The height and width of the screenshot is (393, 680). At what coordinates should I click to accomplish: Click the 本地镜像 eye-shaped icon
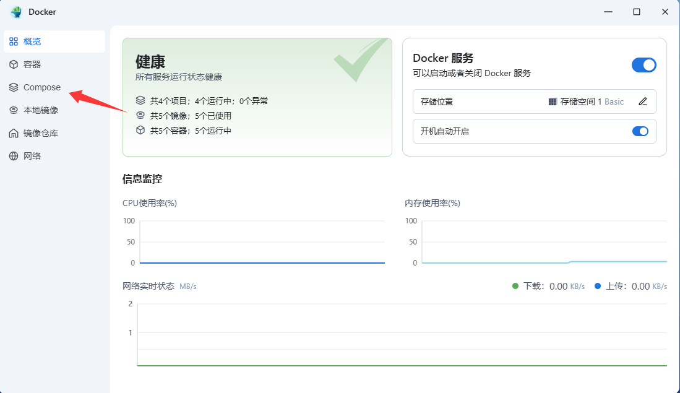[x=14, y=110]
